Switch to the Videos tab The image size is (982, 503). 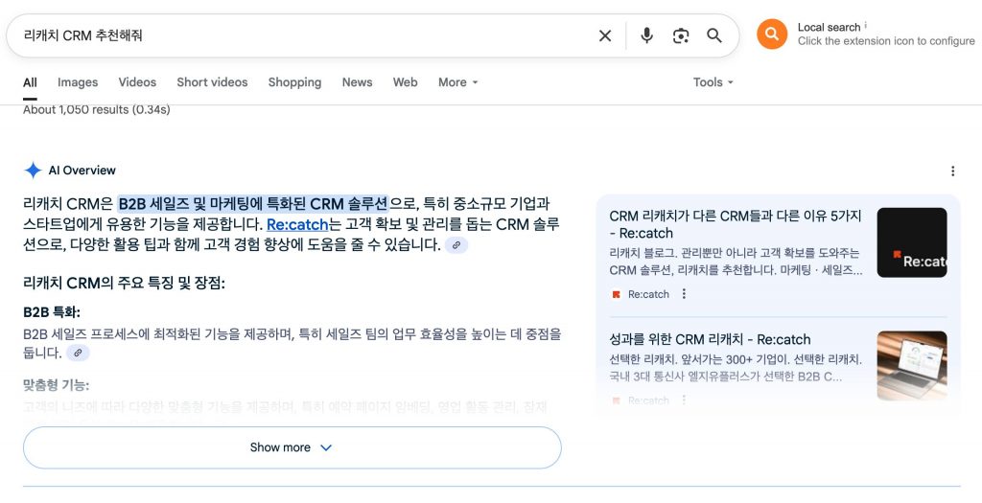[137, 82]
